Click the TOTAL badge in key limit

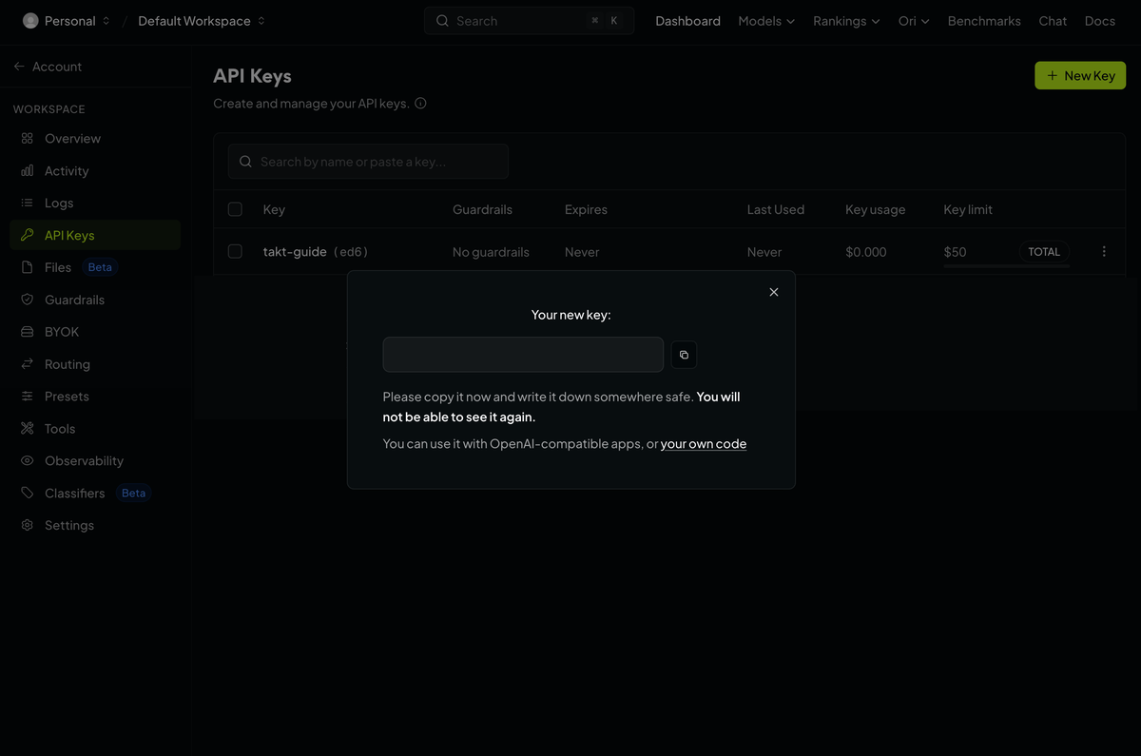click(x=1044, y=252)
